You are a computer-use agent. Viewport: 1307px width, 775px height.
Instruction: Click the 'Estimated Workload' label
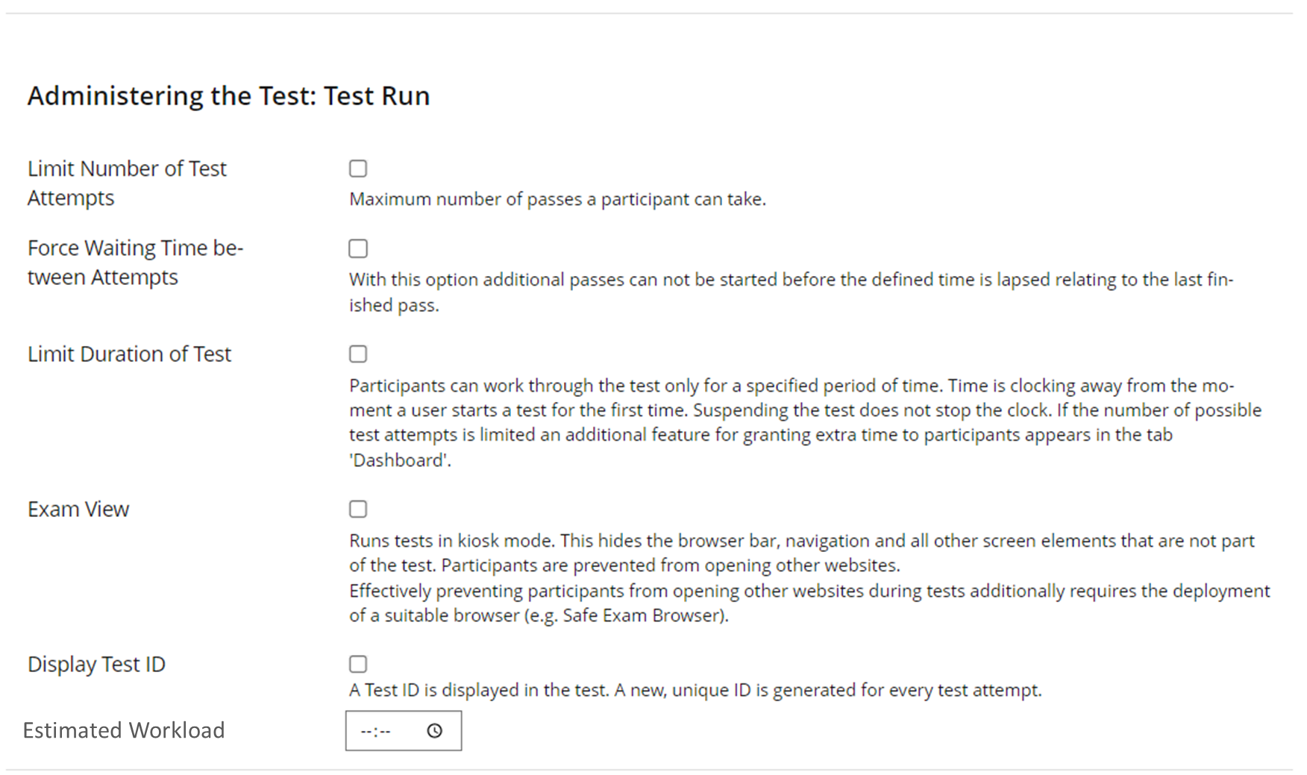[124, 730]
